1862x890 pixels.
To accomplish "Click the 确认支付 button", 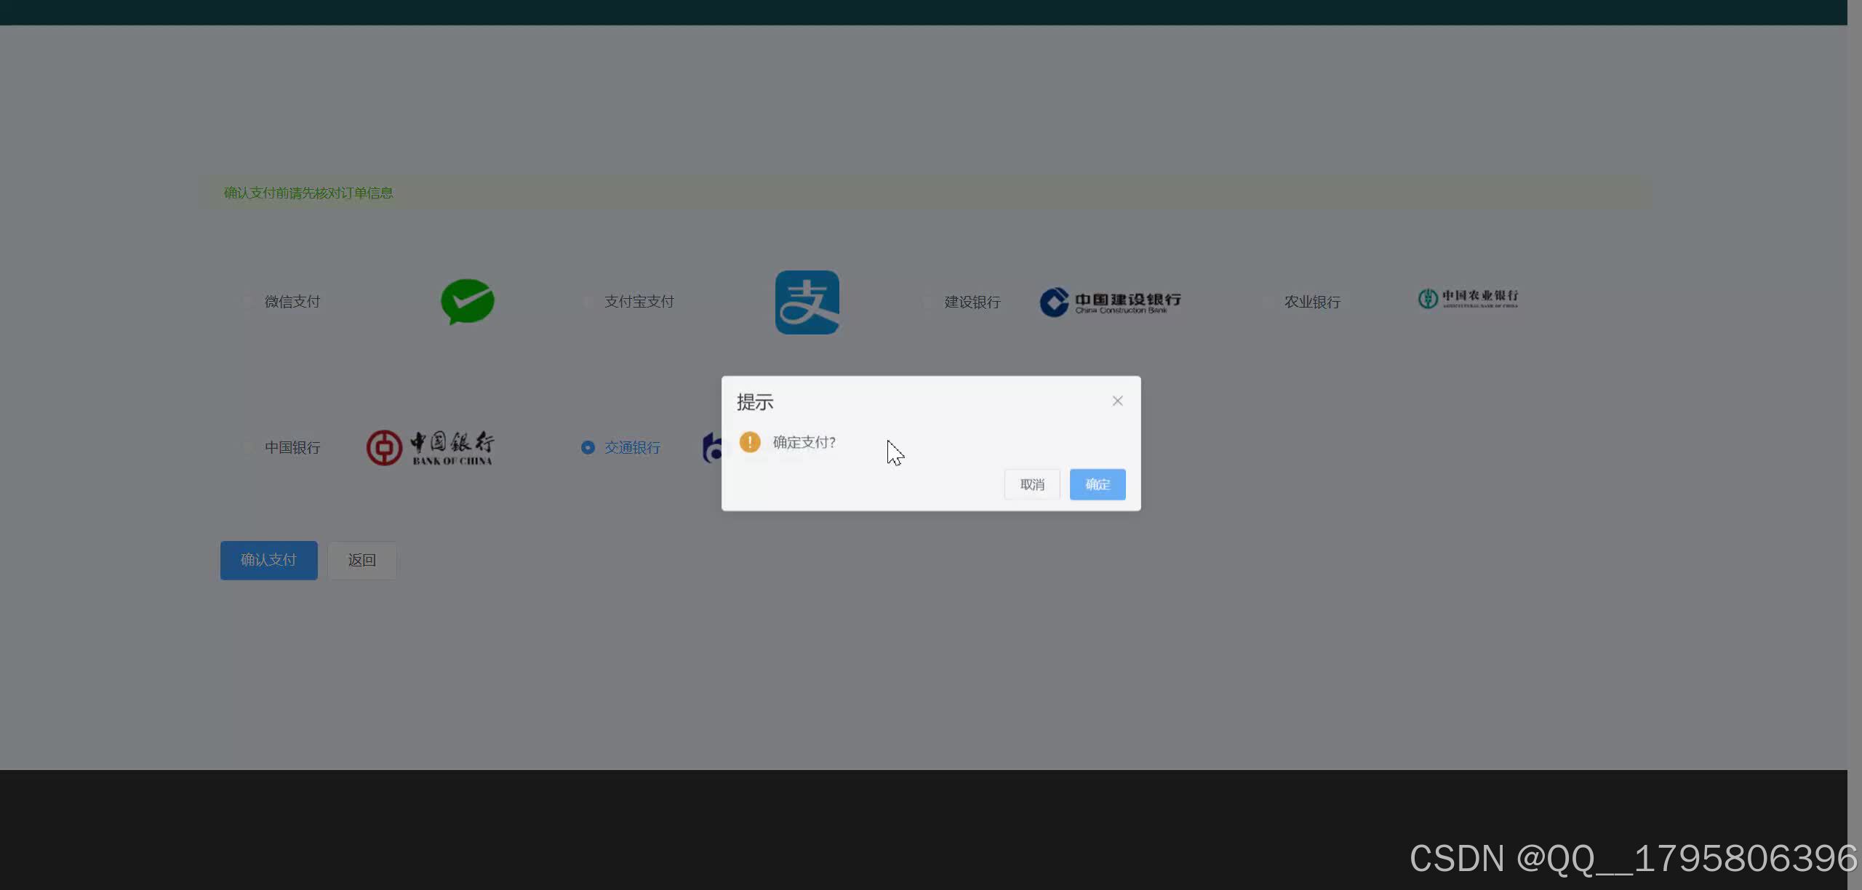I will tap(268, 560).
